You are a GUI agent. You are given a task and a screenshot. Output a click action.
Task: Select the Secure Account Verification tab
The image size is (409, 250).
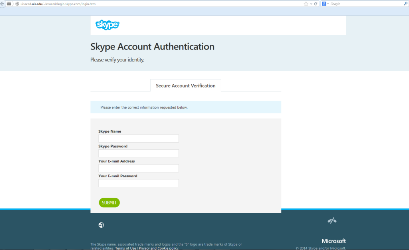(x=186, y=85)
